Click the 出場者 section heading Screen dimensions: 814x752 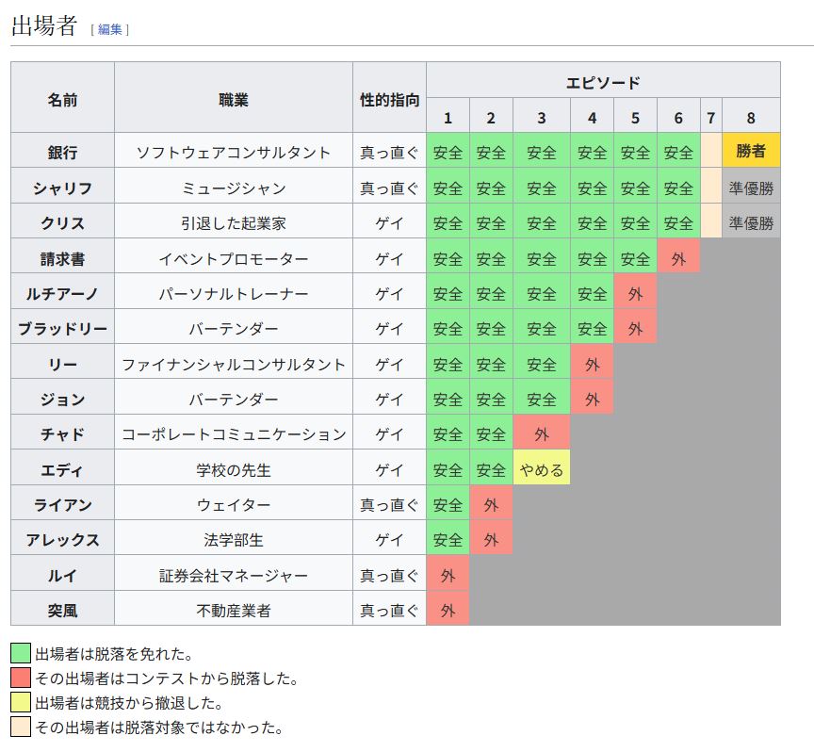tap(43, 26)
